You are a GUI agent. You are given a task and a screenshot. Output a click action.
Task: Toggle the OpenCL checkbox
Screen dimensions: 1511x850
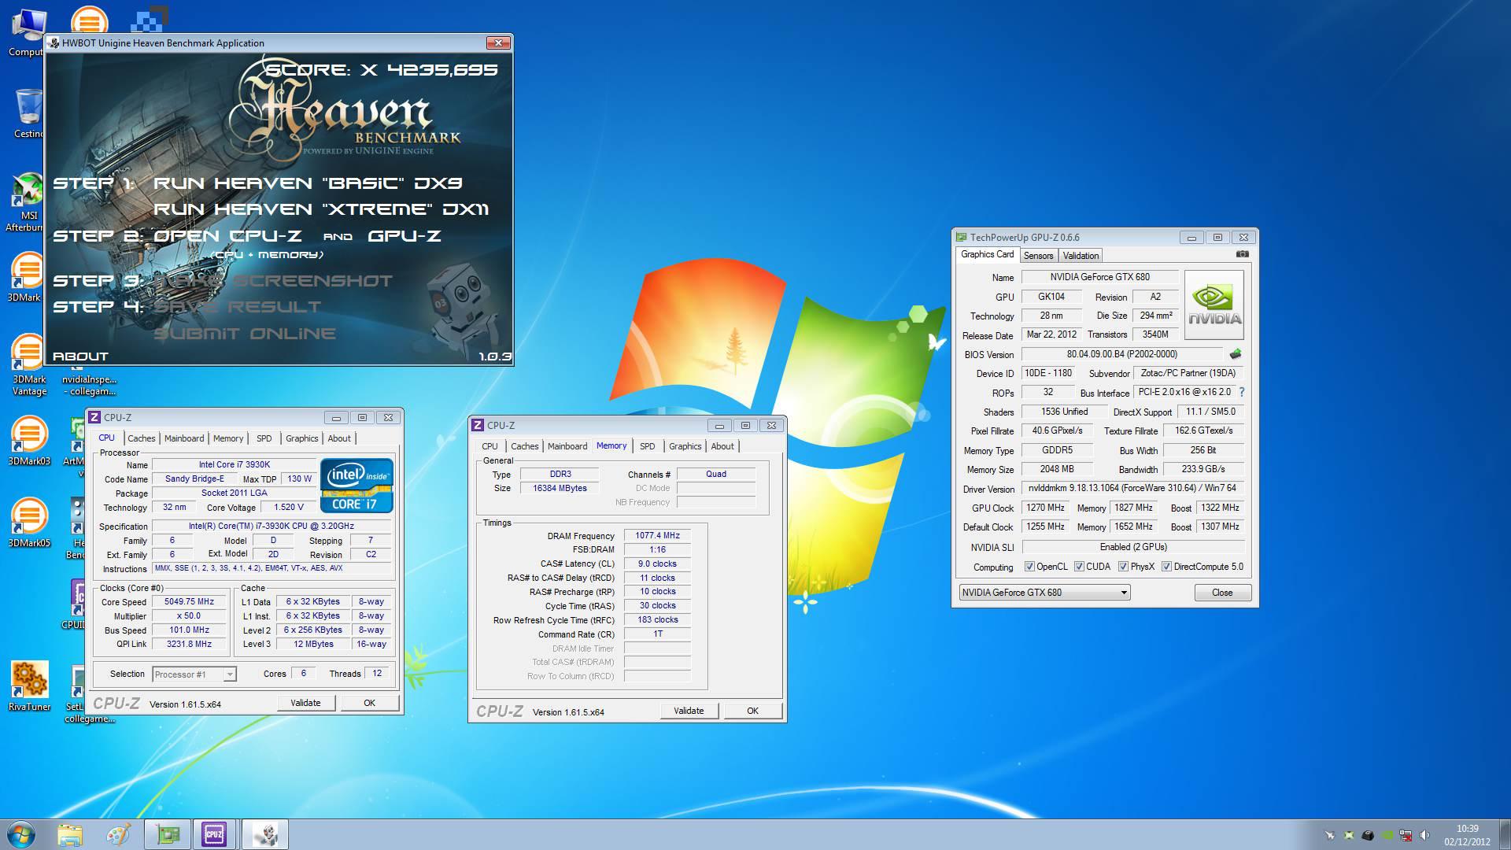coord(1029,567)
